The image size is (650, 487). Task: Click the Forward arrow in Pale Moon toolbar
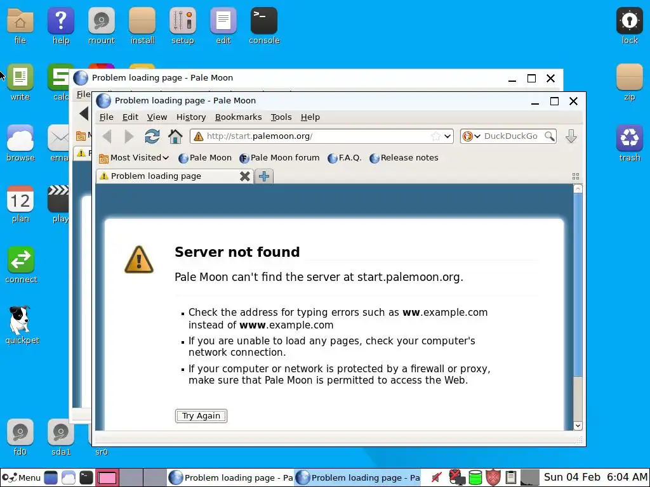pos(129,136)
